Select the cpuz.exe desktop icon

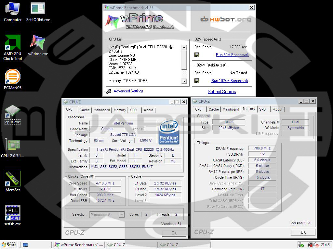(x=13, y=114)
